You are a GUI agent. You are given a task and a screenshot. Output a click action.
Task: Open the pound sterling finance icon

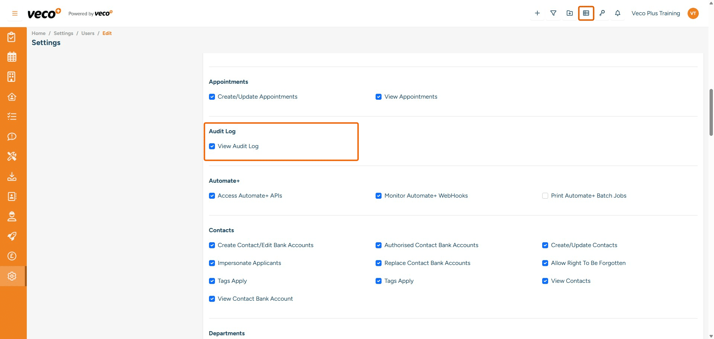12,256
